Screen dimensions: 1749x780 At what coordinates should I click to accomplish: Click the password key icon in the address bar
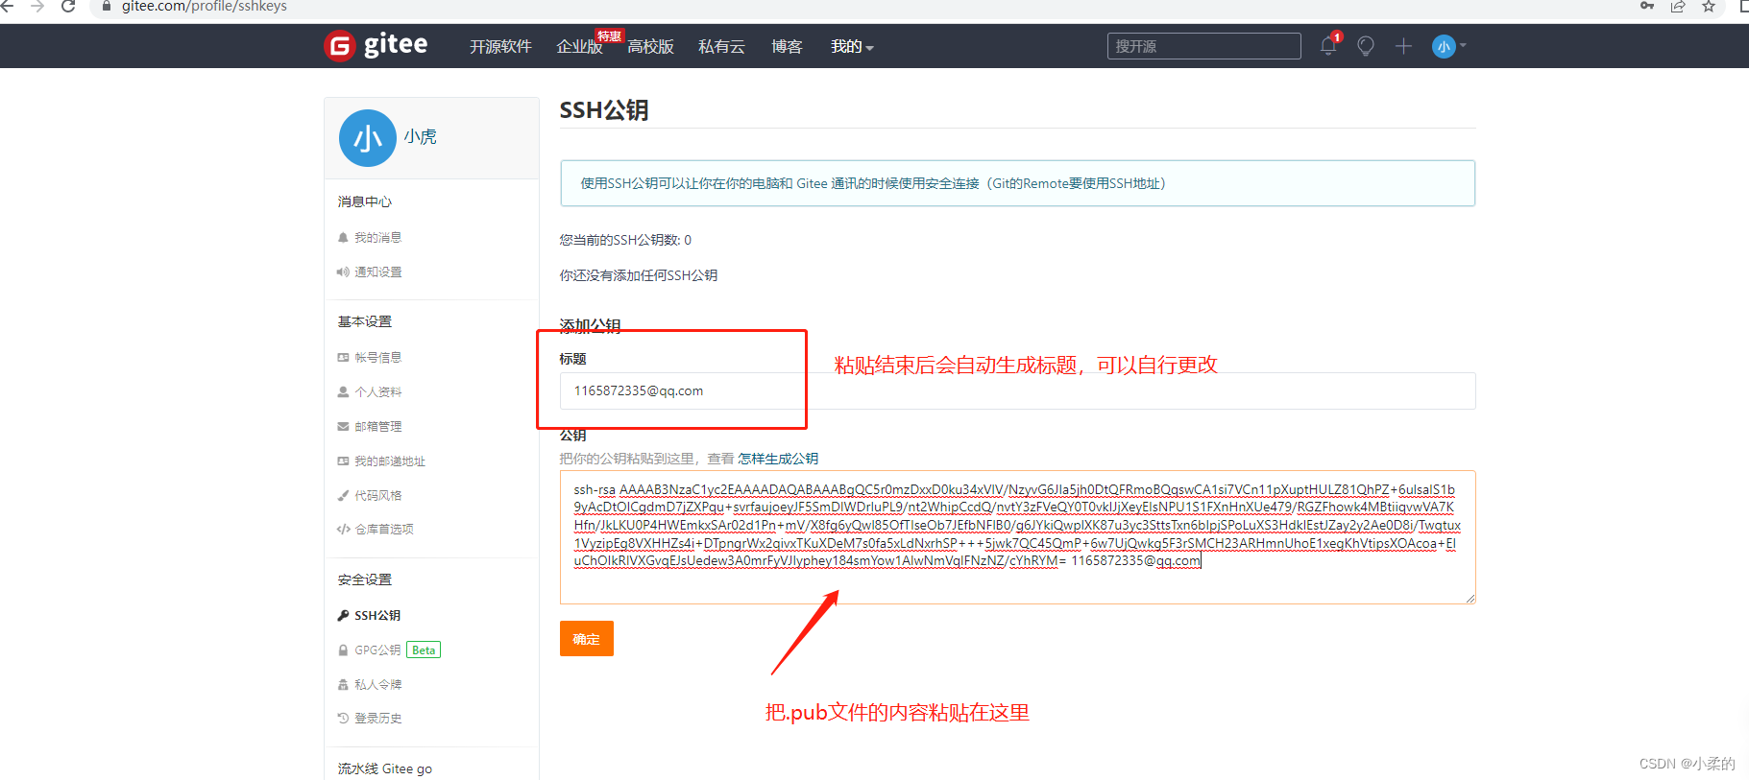[x=1647, y=7]
